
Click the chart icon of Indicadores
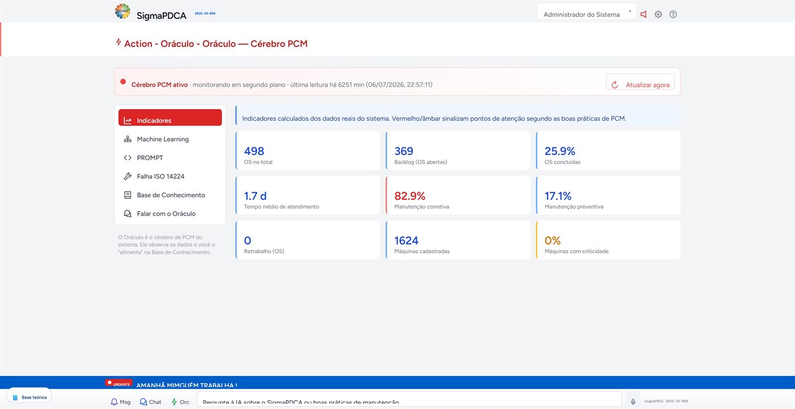pos(128,120)
